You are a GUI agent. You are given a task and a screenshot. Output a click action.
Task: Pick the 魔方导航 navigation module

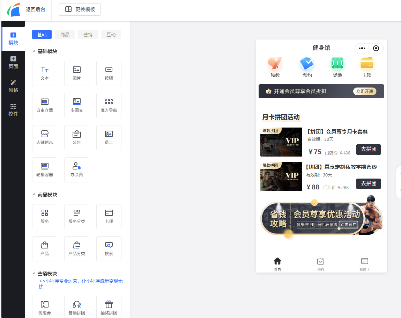pyautogui.click(x=109, y=106)
